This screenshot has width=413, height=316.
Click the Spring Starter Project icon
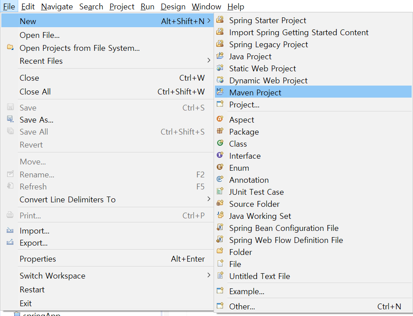pos(220,20)
